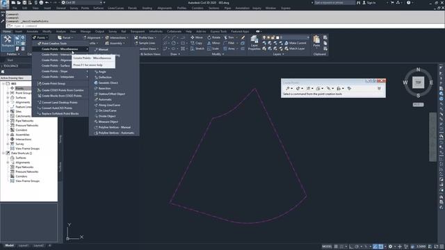The image size is (445, 250).
Task: Open the Profile View dropdown
Action: pyautogui.click(x=145, y=37)
